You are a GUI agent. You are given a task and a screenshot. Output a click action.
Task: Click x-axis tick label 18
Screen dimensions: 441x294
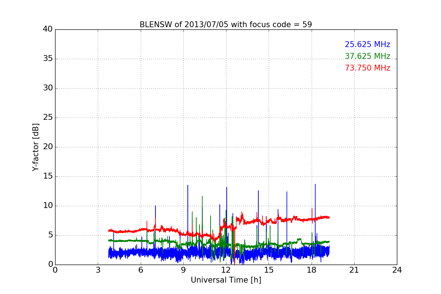click(x=312, y=270)
